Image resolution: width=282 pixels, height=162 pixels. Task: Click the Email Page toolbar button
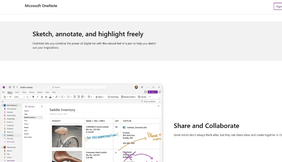(x=114, y=97)
